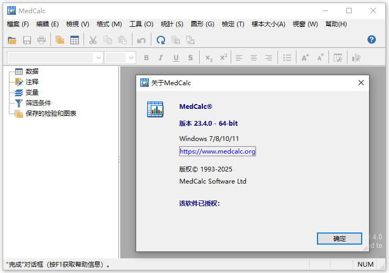
Task: Cut selection with the scissors icon
Action: [x=93, y=40]
